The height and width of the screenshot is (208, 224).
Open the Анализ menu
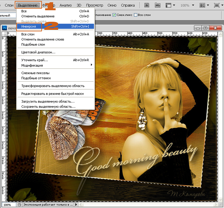coord(66,5)
